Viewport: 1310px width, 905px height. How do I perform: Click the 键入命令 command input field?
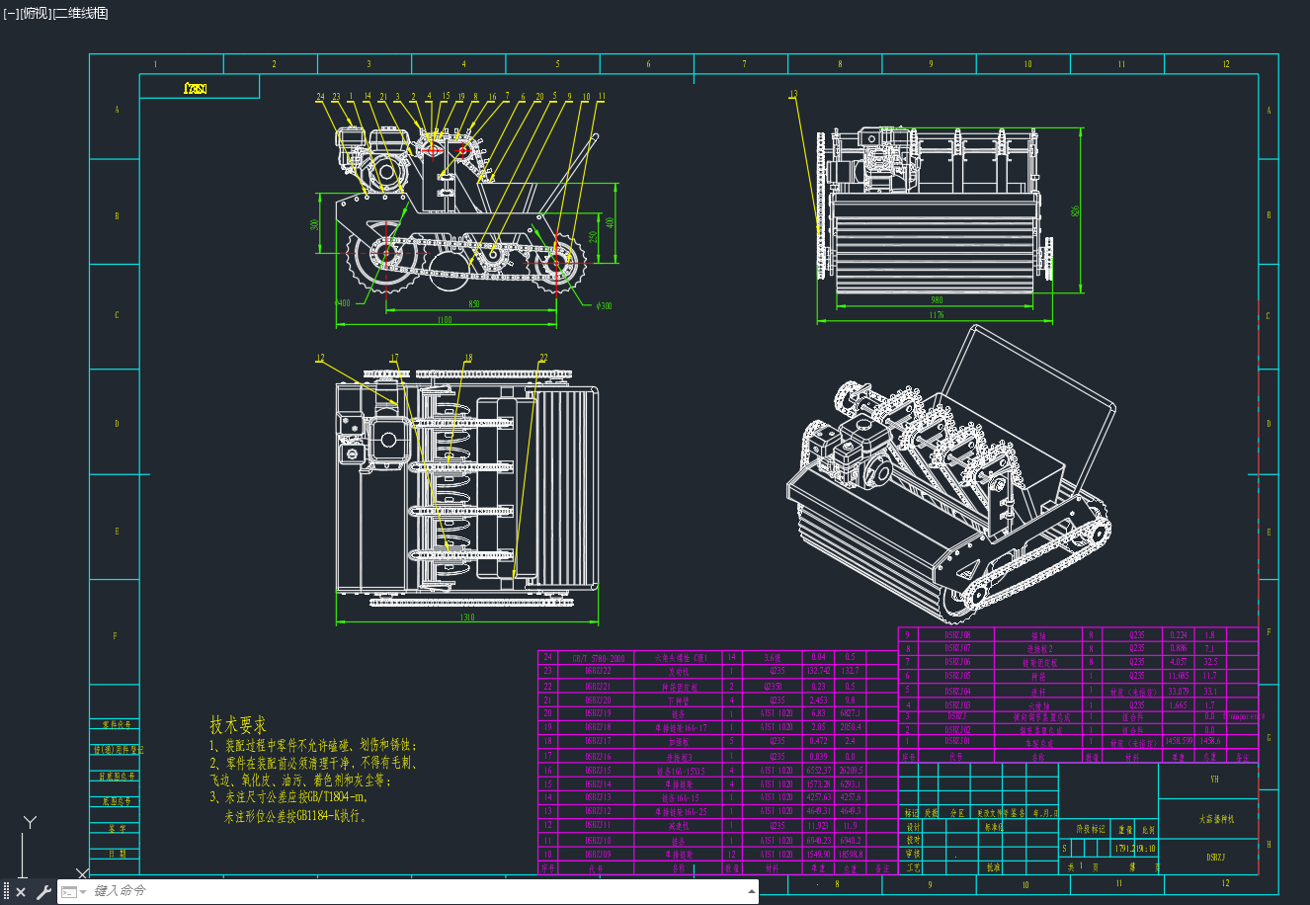415,891
